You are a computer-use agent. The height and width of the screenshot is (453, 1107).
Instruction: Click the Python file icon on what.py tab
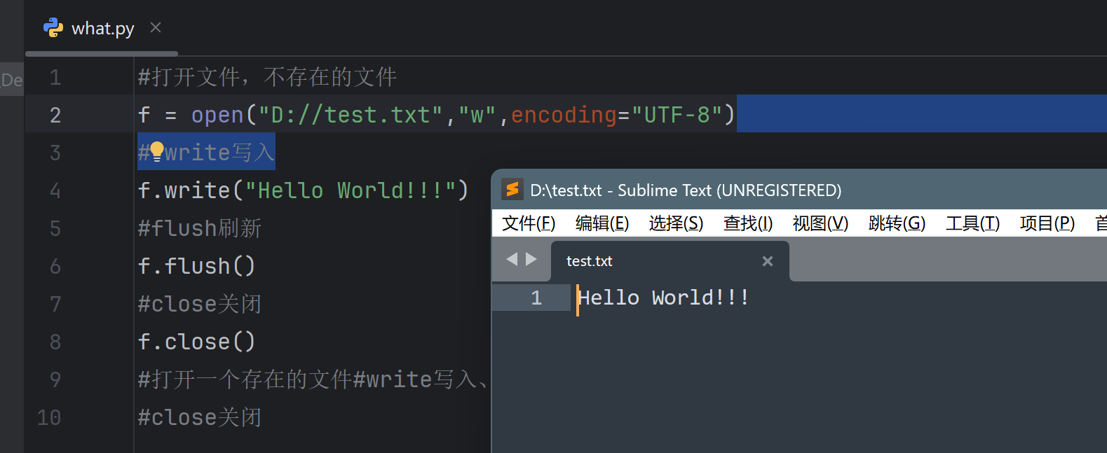point(53,28)
